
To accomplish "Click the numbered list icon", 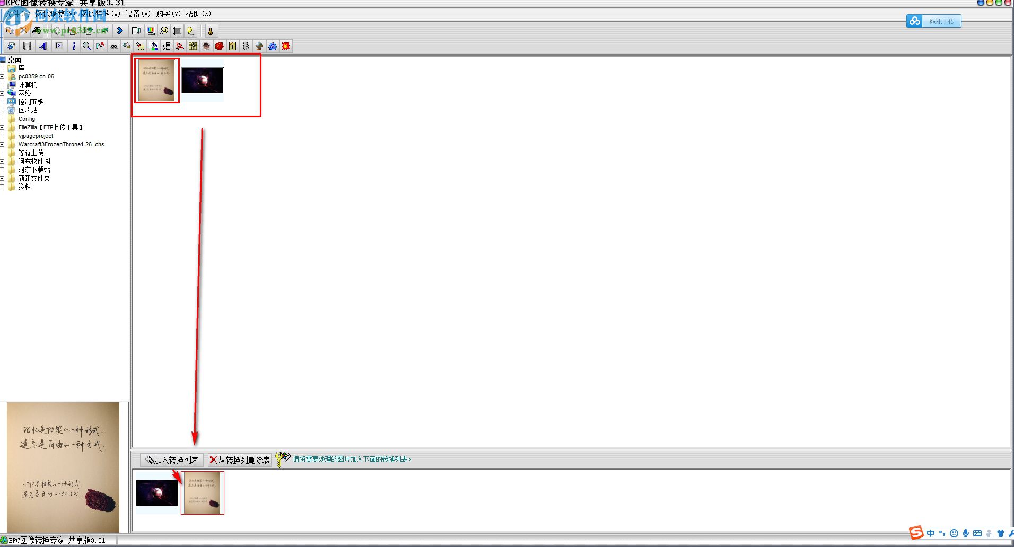I will pyautogui.click(x=167, y=46).
